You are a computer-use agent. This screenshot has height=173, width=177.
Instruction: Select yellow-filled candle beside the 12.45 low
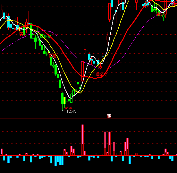coord(65,100)
